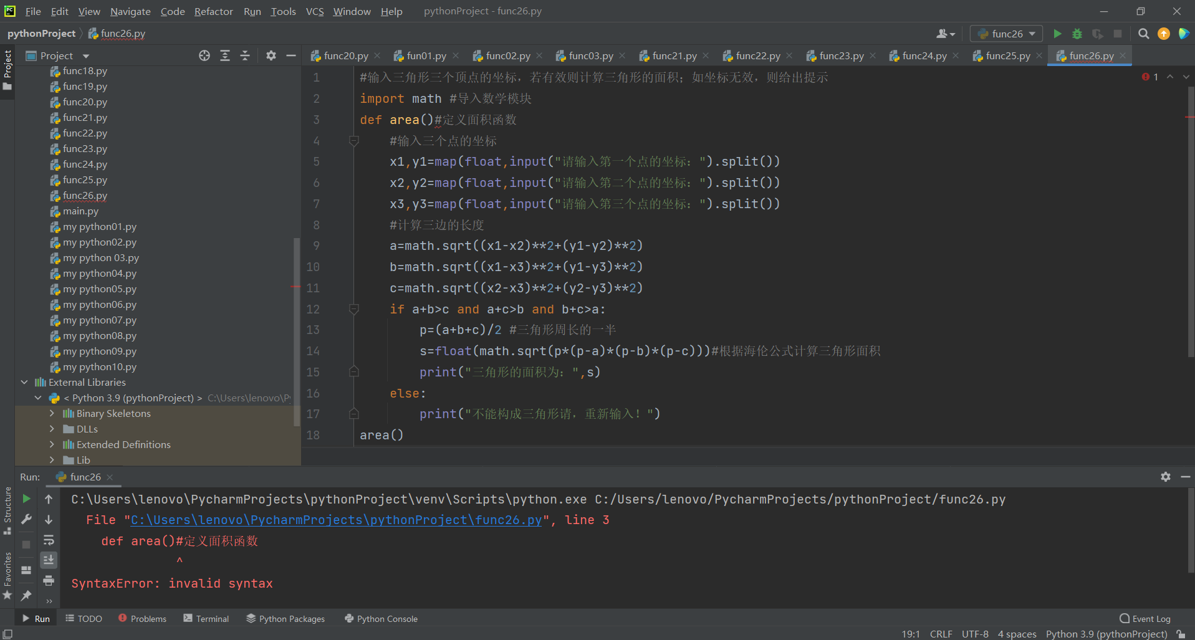Click the orange update arrow icon
This screenshot has height=640, width=1195.
coord(1164,34)
